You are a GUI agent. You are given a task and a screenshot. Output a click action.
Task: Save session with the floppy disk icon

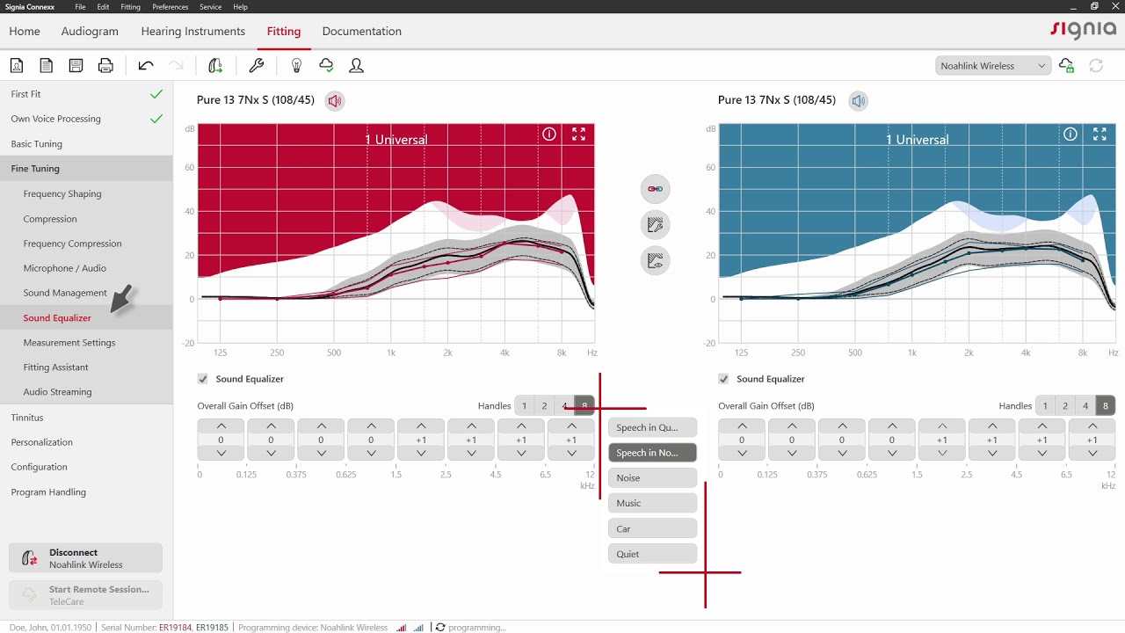point(76,66)
